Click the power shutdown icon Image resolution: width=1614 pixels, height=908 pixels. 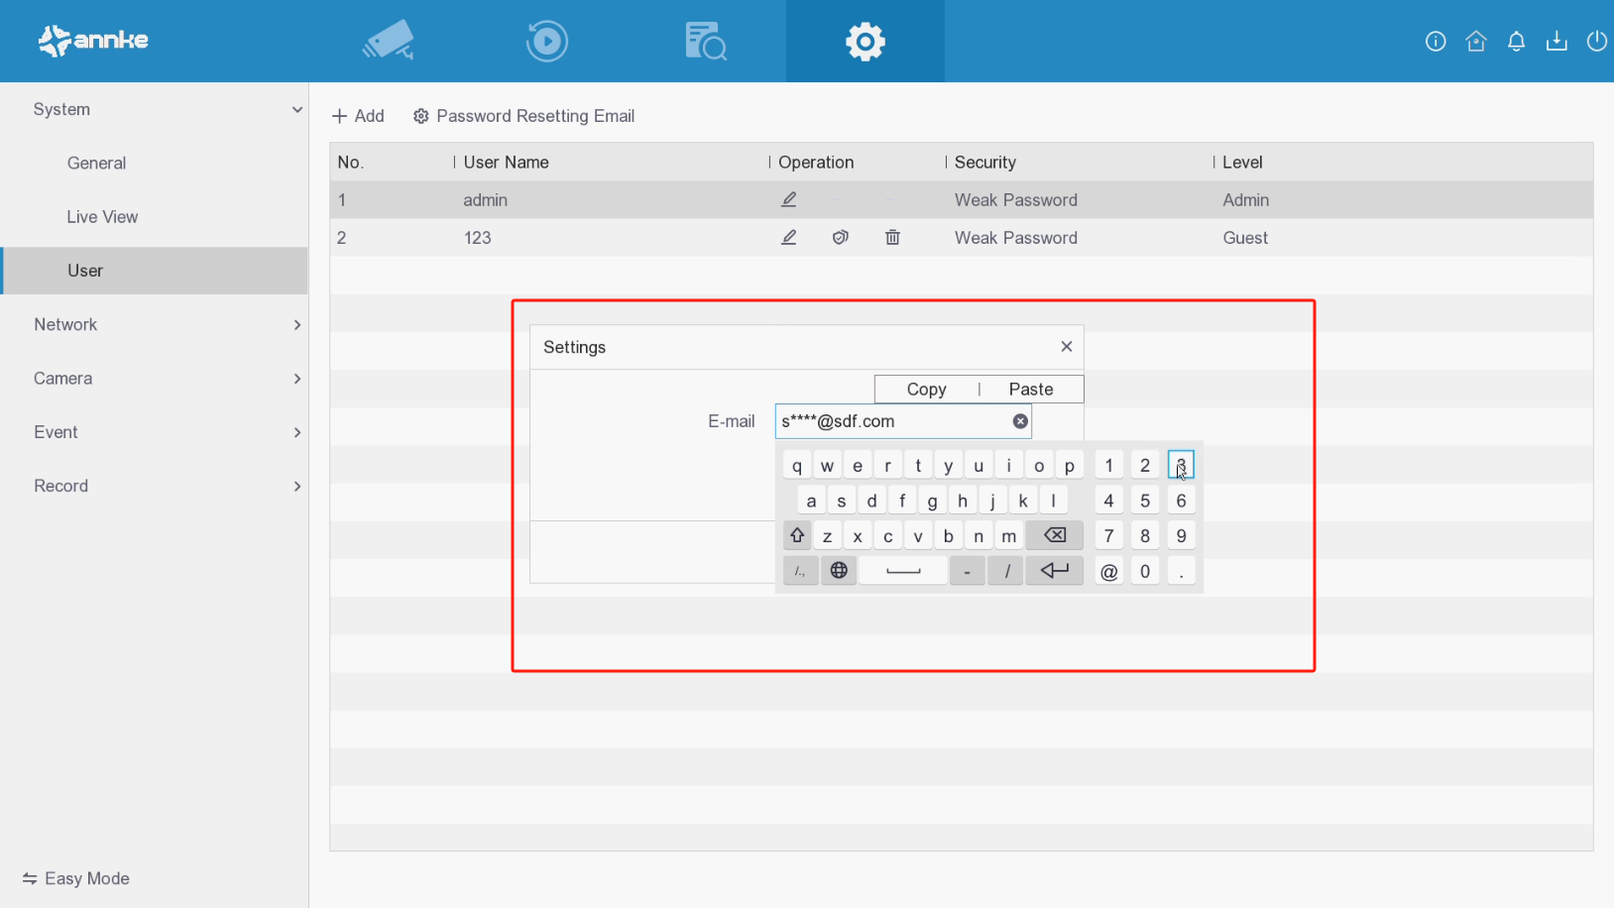pos(1596,41)
